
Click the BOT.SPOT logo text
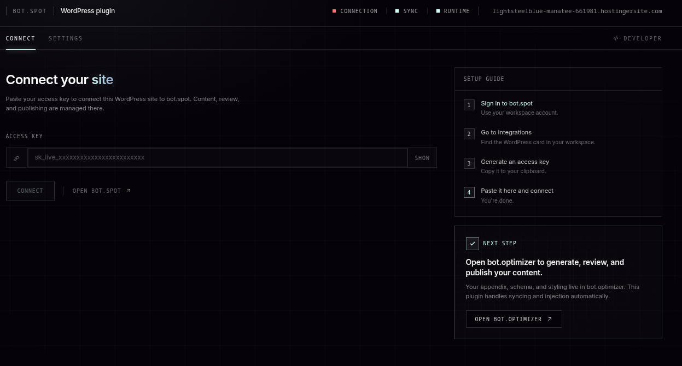[30, 11]
